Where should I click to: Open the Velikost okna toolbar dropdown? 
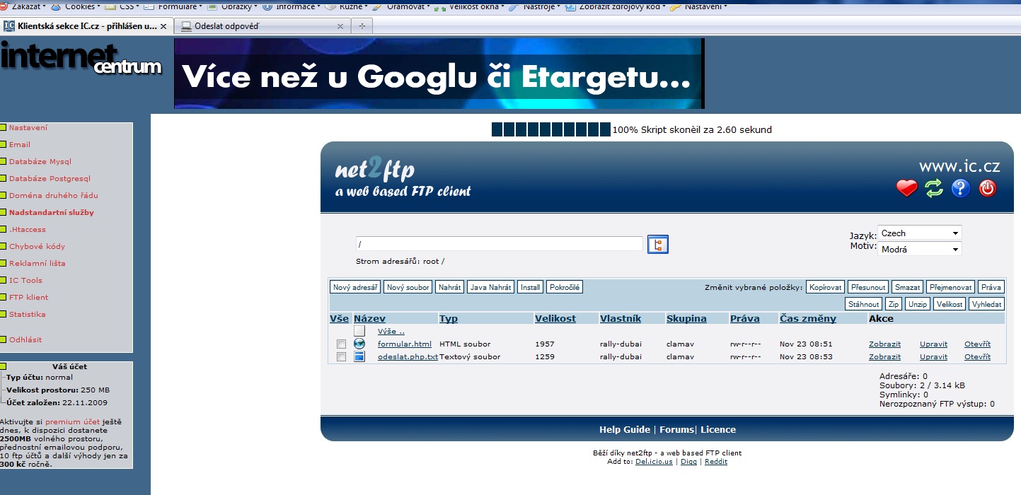pos(468,6)
